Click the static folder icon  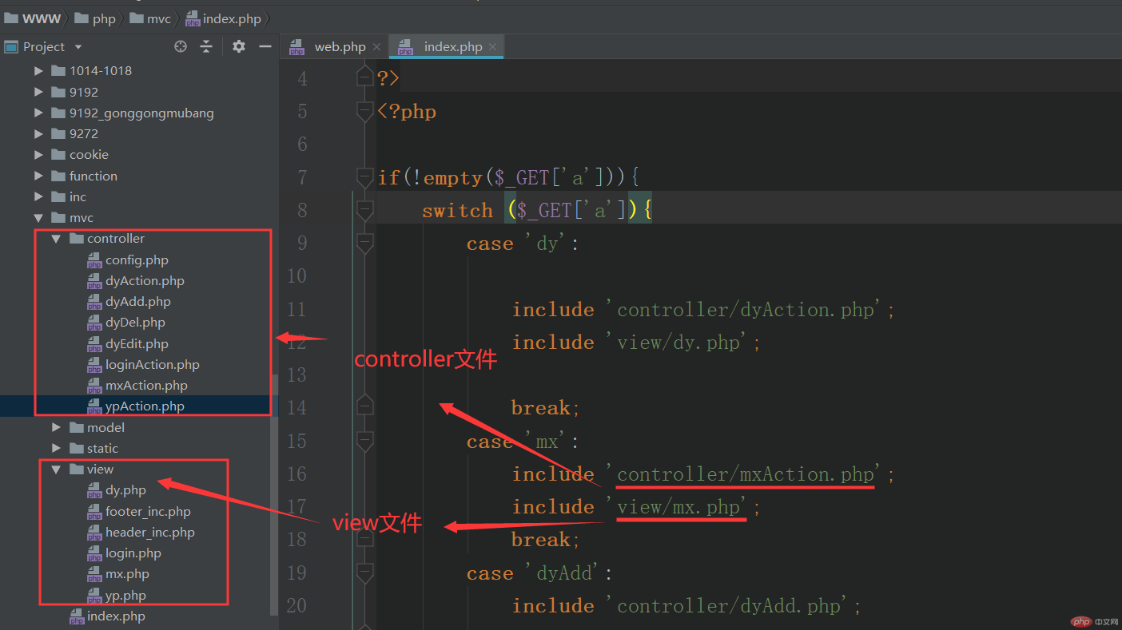(76, 449)
